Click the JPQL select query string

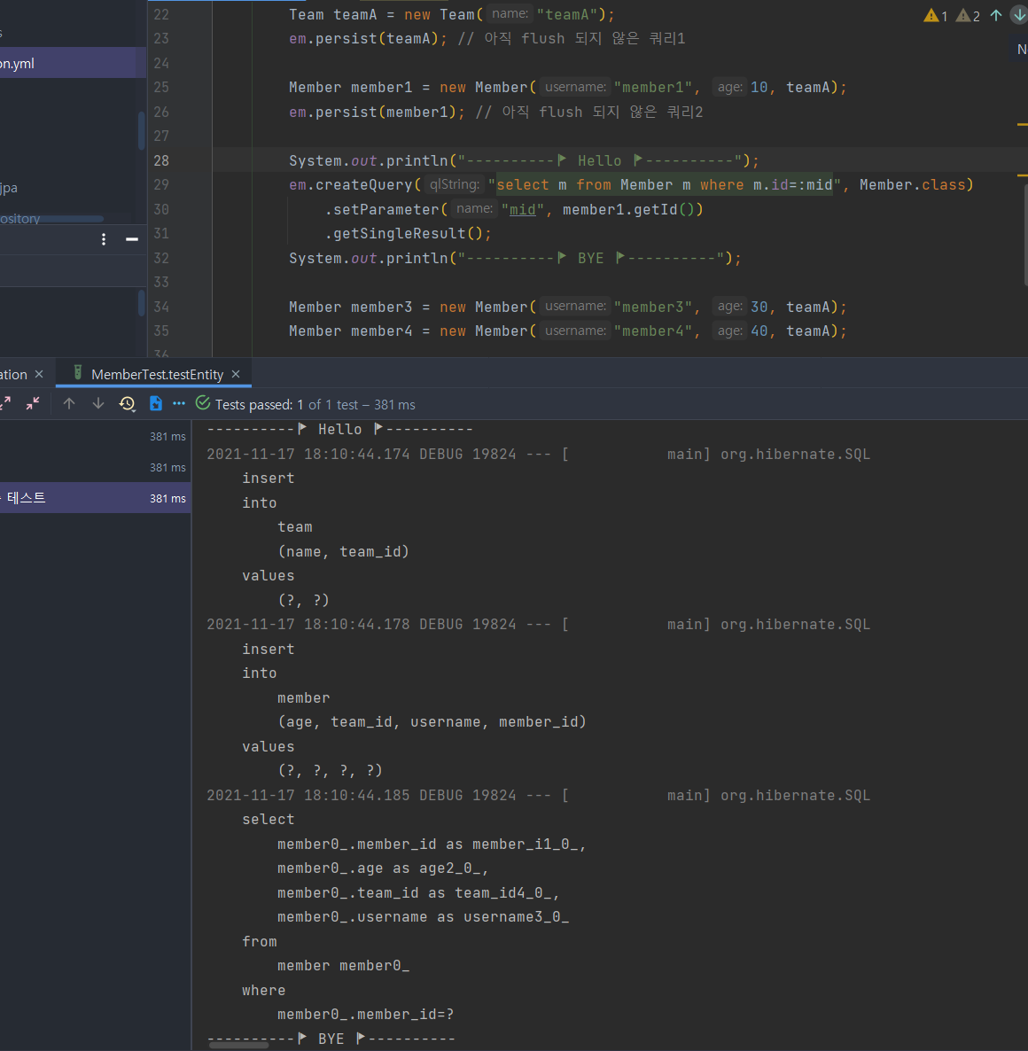(x=664, y=185)
